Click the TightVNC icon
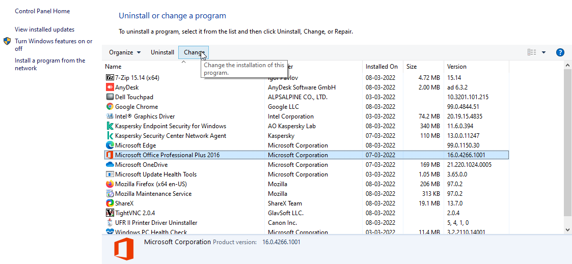Image resolution: width=572 pixels, height=264 pixels. [110, 213]
